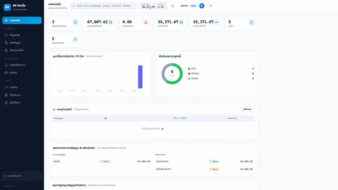Click the BK logo in sidebar
Image resolution: width=338 pixels, height=190 pixels.
tap(7, 7)
